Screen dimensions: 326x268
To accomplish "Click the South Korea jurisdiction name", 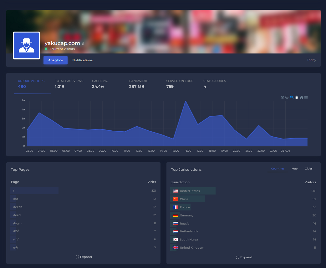I will click(x=189, y=239).
